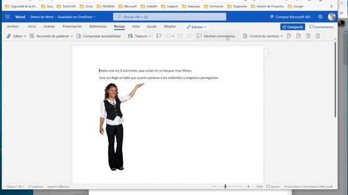Expand the Traducir dropdown arrow
Screen dimensions: 348x195
150,36
